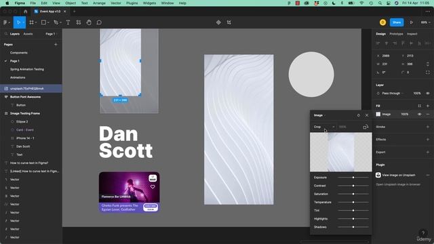434x244 pixels.
Task: Open the Figma main menu icon
Action: coord(5,22)
